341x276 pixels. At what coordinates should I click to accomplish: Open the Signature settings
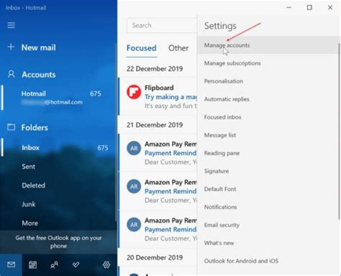click(216, 171)
